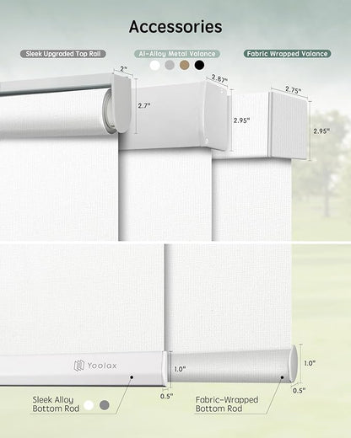This screenshot has width=351, height=438.
Task: Click the Sleek Upgraded Top Rail label
Action: (63, 54)
